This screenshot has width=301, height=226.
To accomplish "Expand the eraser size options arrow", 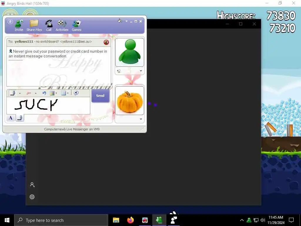I will tap(36, 93).
